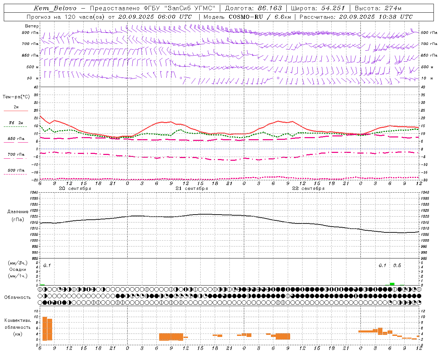Click the 22 сентября date label
The width and height of the screenshot is (439, 351).
click(x=308, y=189)
